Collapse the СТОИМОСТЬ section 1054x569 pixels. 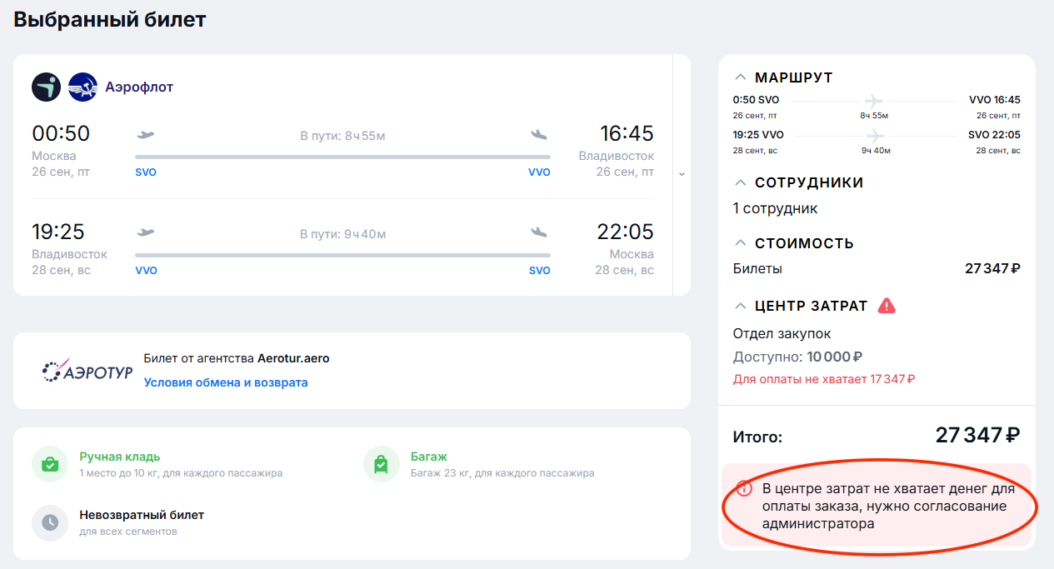click(740, 243)
